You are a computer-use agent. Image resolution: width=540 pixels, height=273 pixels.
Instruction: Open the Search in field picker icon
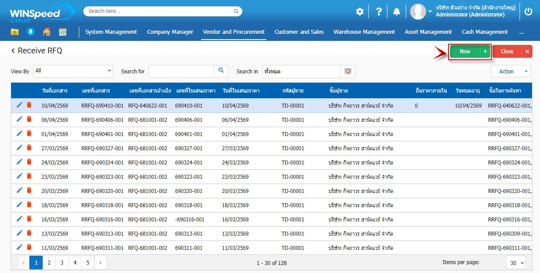tap(348, 72)
